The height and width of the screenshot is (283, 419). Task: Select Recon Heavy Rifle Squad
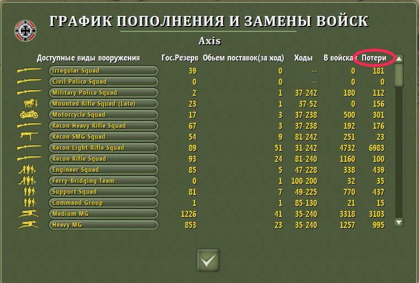104,126
